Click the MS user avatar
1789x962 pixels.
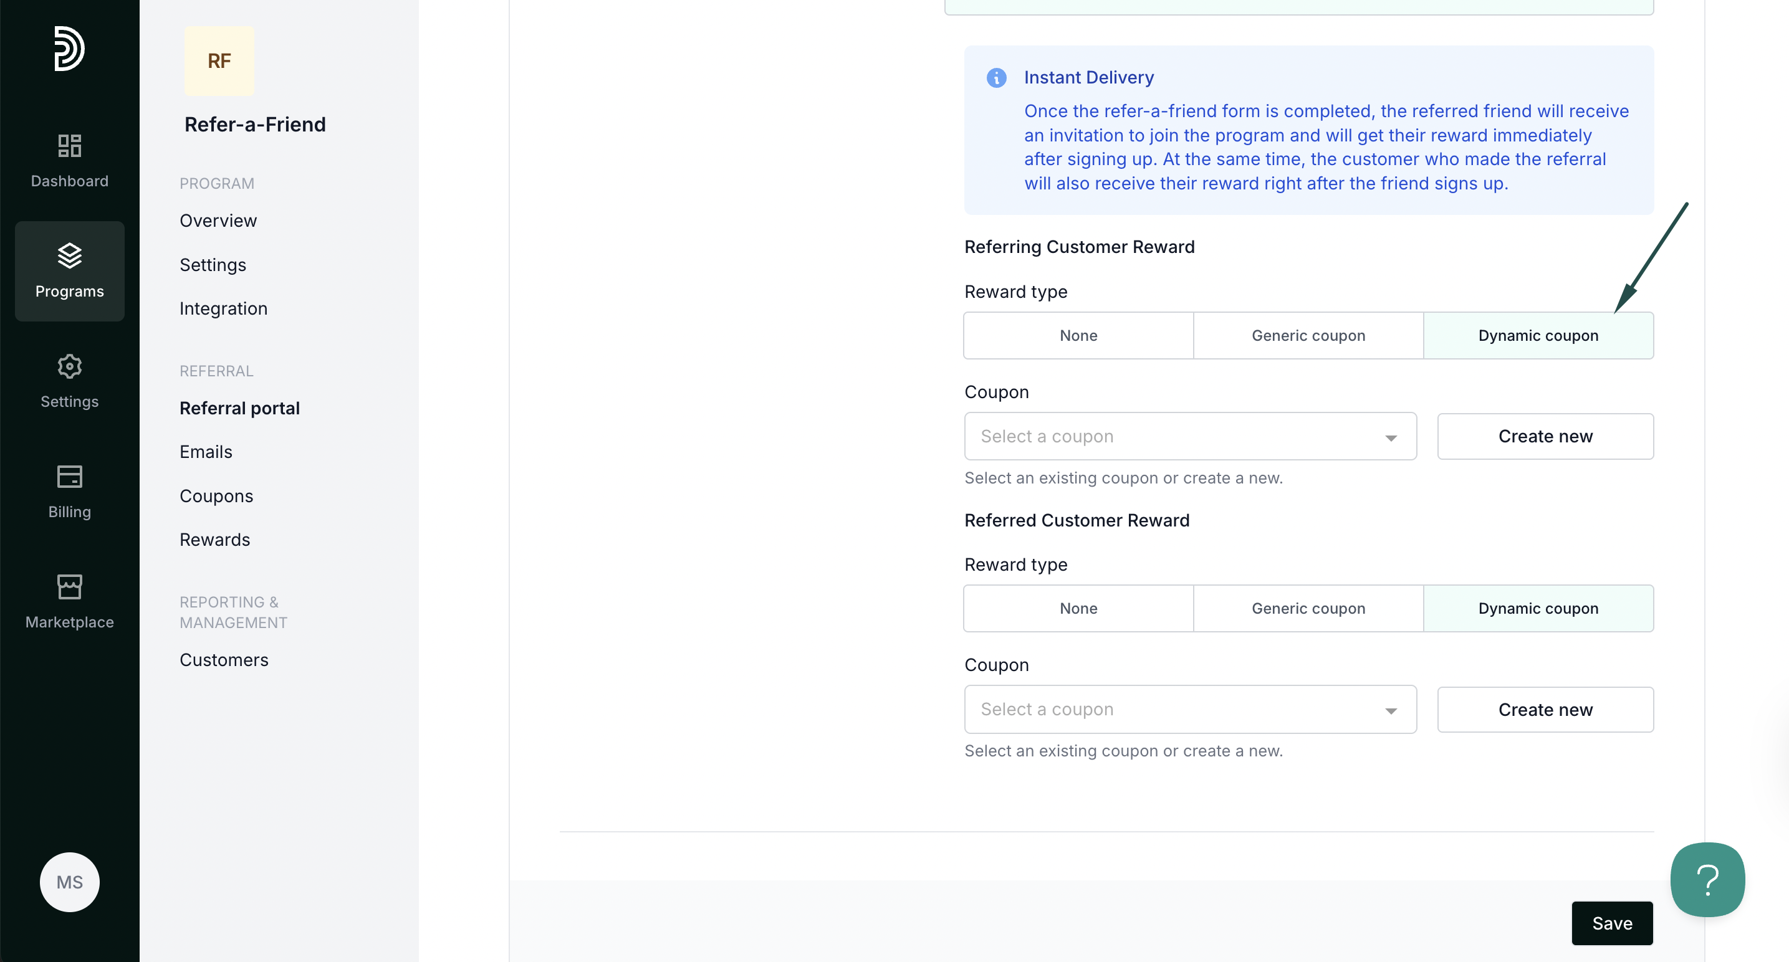tap(69, 882)
